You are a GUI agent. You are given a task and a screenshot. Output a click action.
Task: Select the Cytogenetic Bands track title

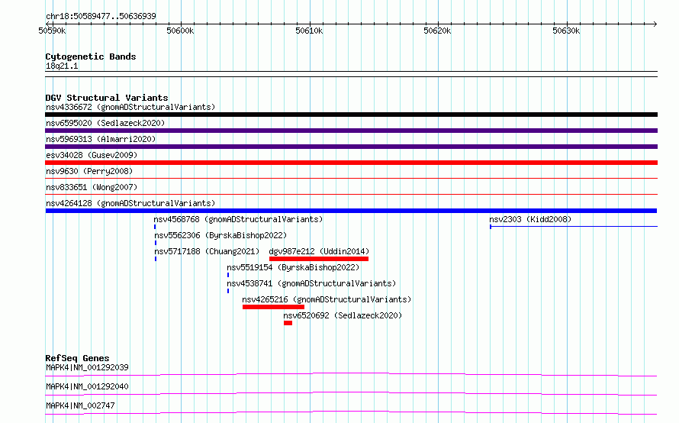[91, 57]
